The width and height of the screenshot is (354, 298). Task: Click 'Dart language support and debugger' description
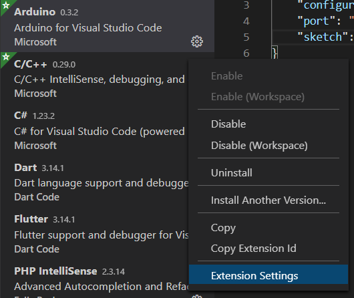pos(102,183)
